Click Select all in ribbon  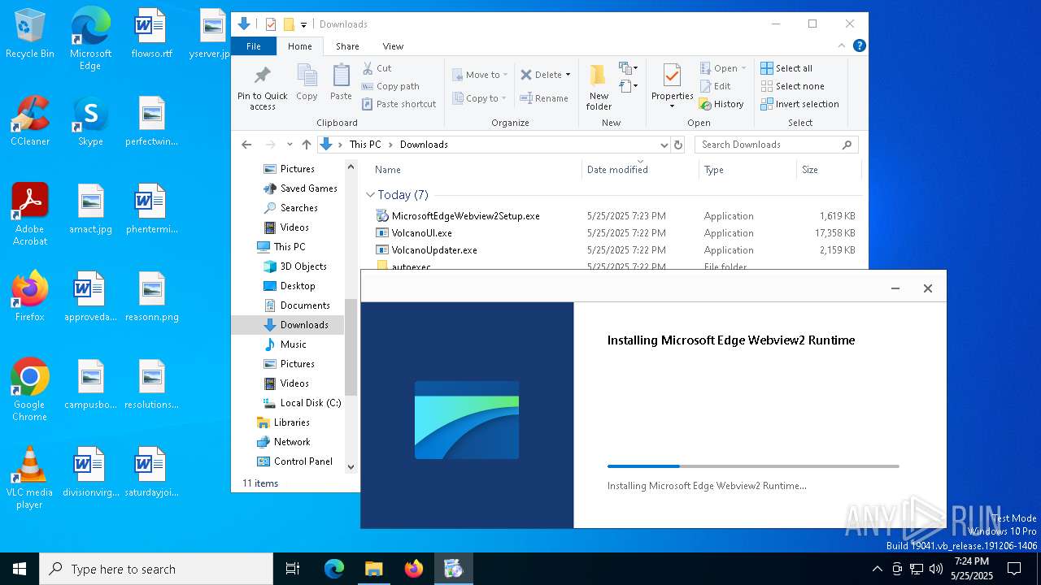coord(786,68)
